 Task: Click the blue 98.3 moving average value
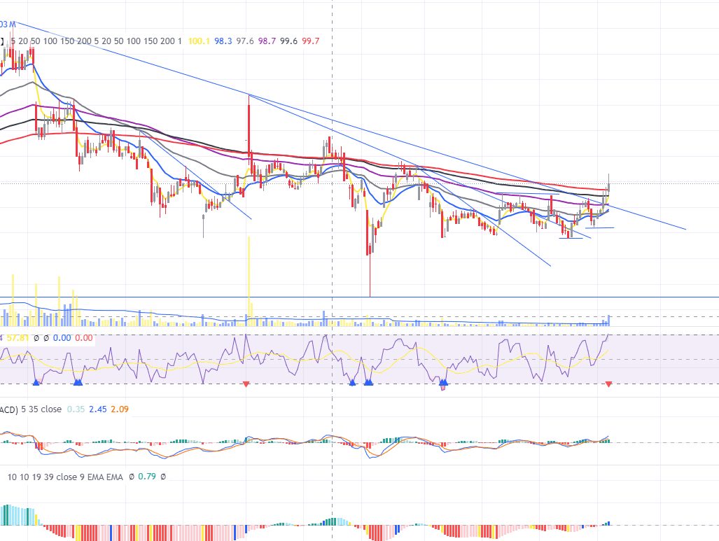[x=223, y=41]
